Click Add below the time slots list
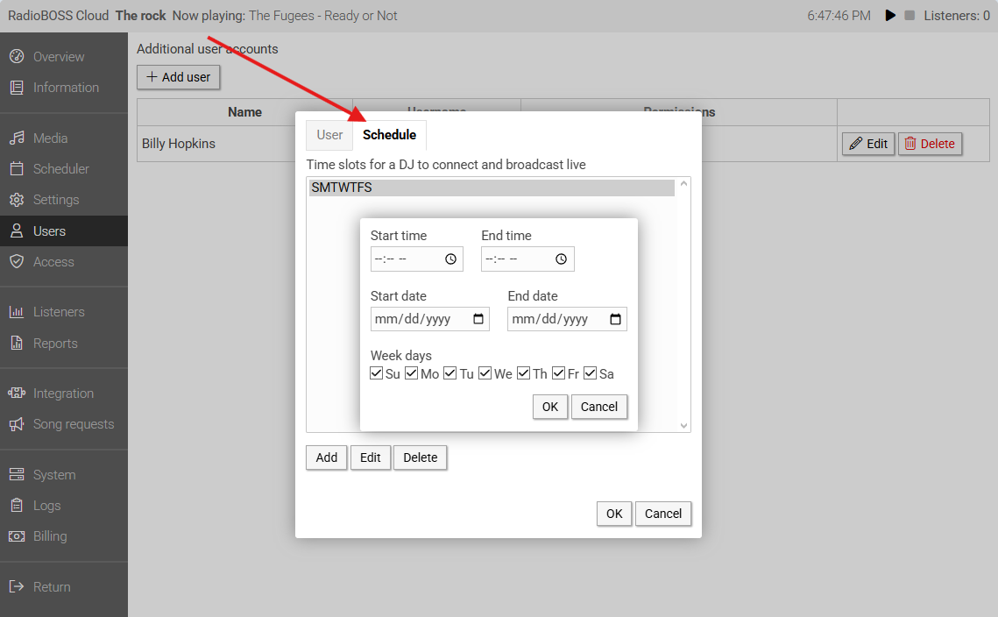Viewport: 998px width, 617px height. [327, 457]
